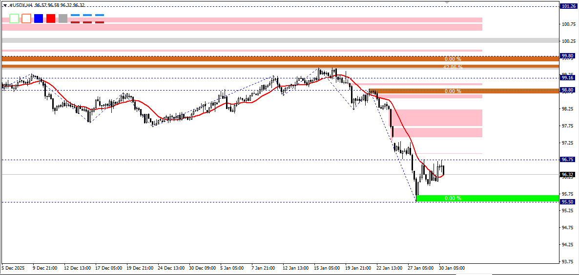Click the 22 Jan 13:00 time label
This screenshot has height=275, width=579.
390,268
